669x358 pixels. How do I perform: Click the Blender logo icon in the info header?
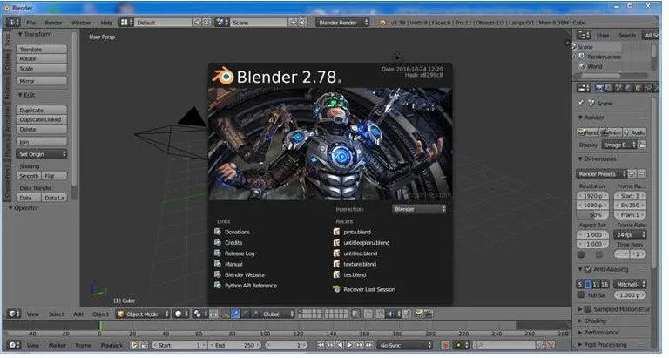[x=382, y=23]
